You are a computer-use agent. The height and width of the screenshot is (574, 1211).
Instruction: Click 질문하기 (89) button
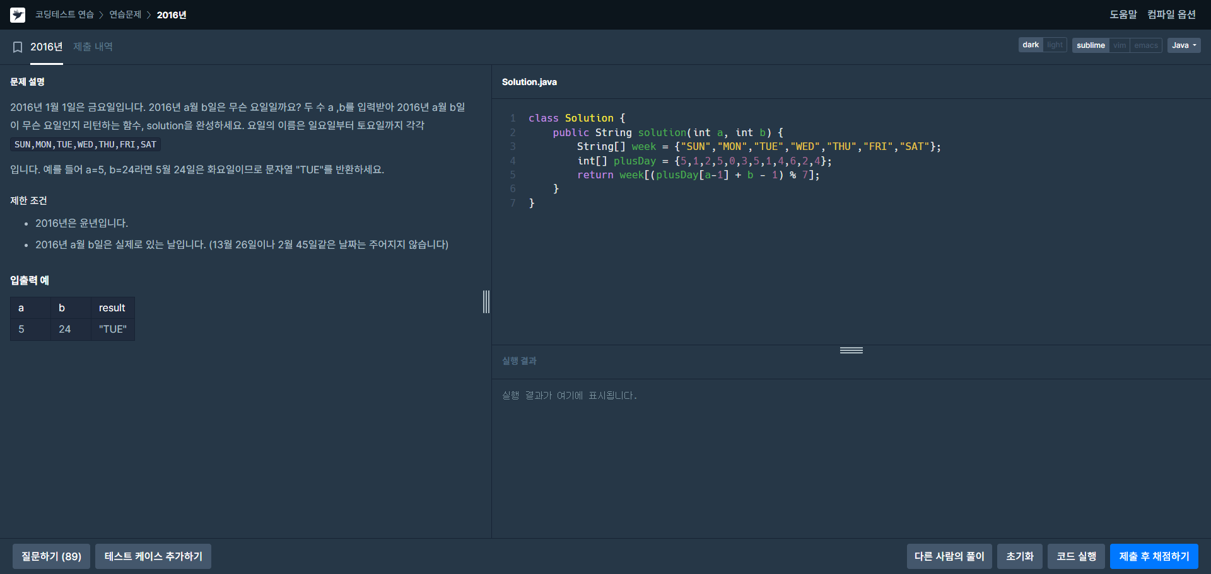(51, 556)
